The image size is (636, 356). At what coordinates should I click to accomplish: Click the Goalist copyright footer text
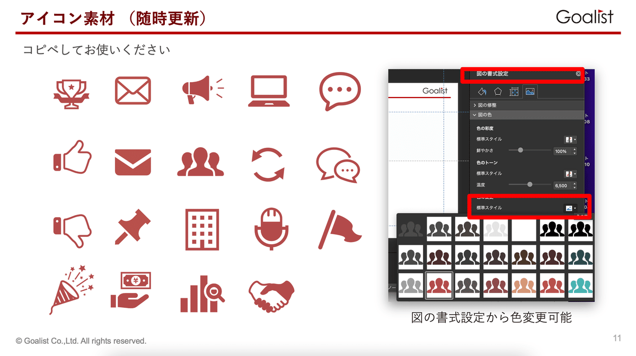(x=81, y=341)
